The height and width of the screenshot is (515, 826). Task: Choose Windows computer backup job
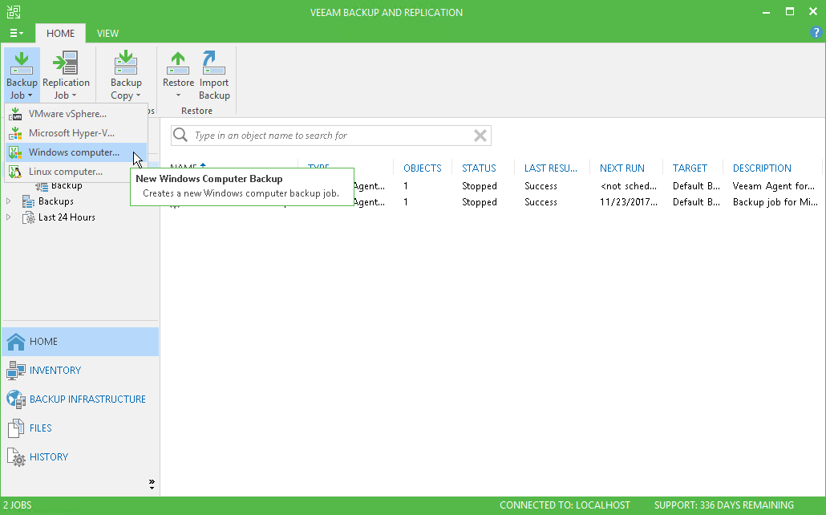coord(76,152)
